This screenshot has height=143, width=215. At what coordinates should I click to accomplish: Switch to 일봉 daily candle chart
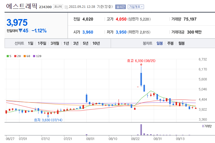coord(160,43)
